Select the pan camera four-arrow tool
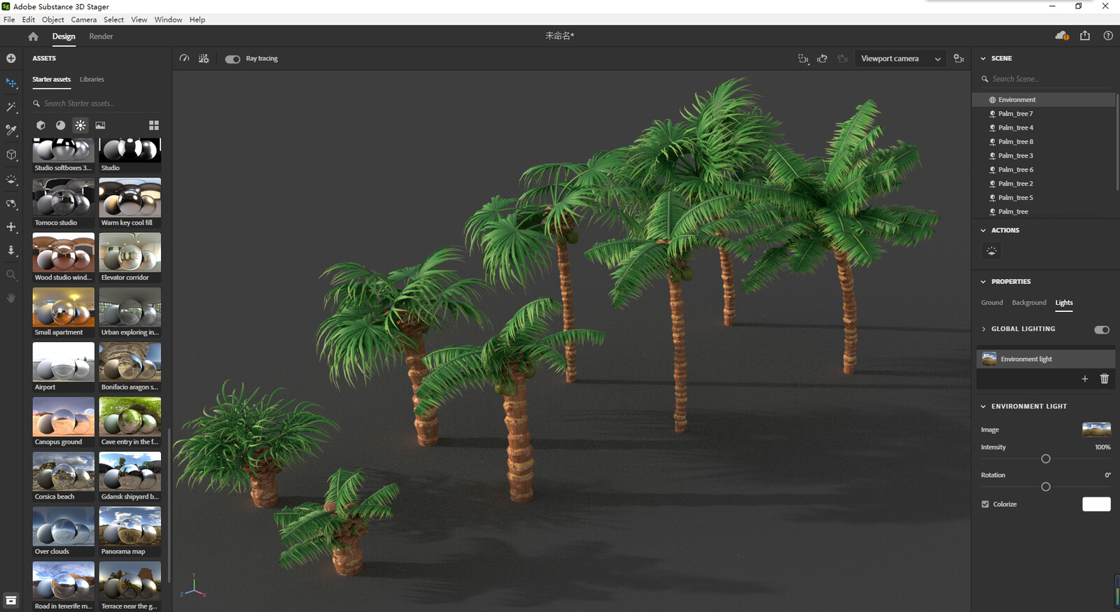 coord(11,227)
